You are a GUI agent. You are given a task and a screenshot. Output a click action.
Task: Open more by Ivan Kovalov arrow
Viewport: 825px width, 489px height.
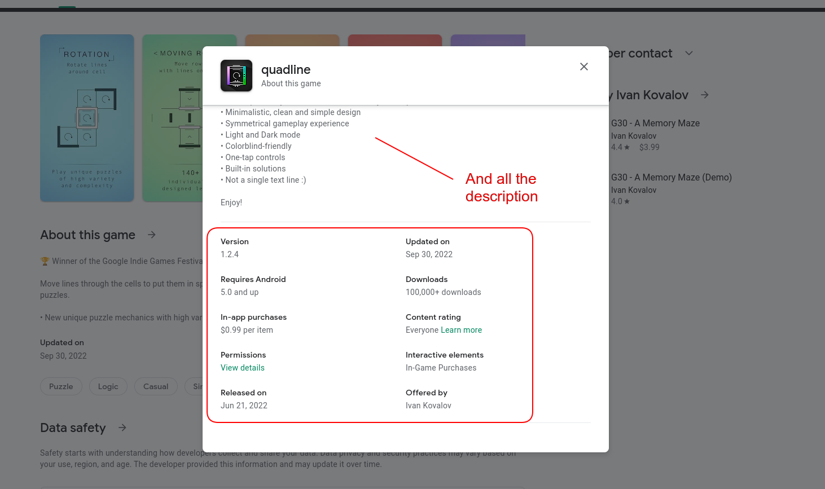[x=705, y=95]
